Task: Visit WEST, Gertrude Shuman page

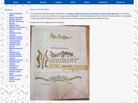Action: click(15, 80)
